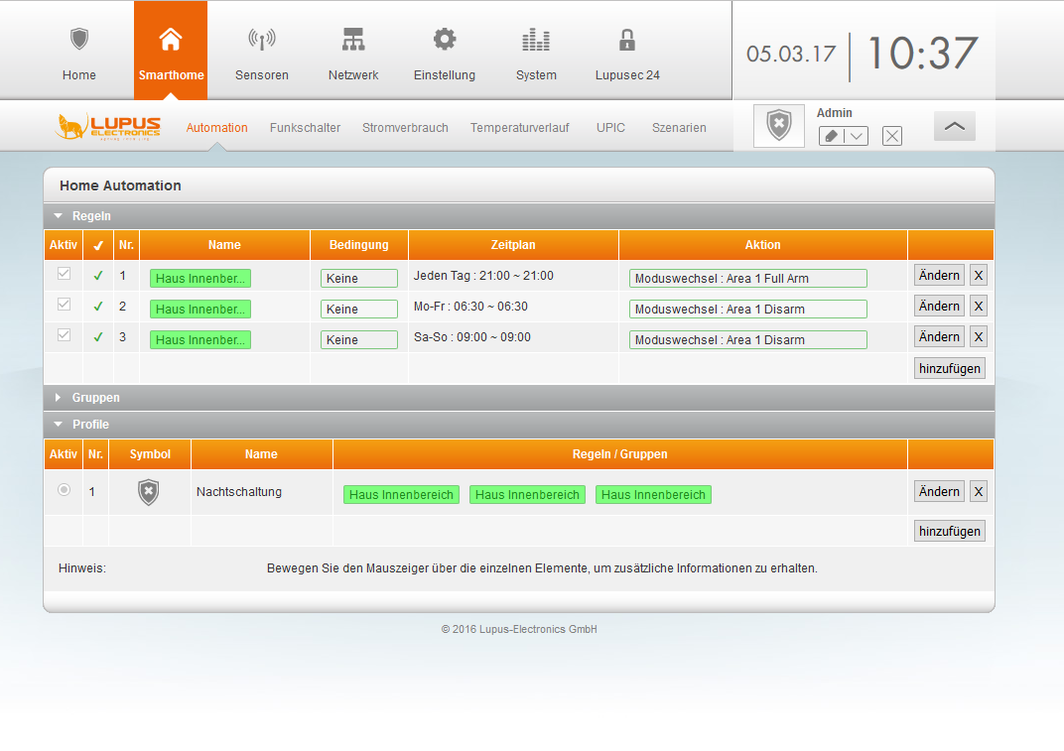
Task: Delete rule 1 with the X button
Action: (x=978, y=275)
